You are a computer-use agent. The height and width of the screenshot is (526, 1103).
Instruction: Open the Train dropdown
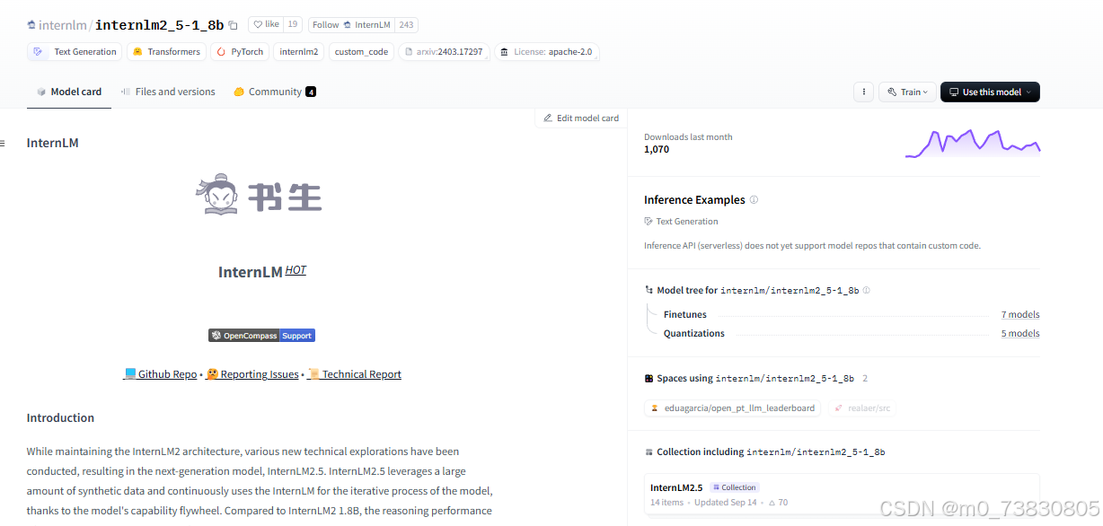[907, 92]
